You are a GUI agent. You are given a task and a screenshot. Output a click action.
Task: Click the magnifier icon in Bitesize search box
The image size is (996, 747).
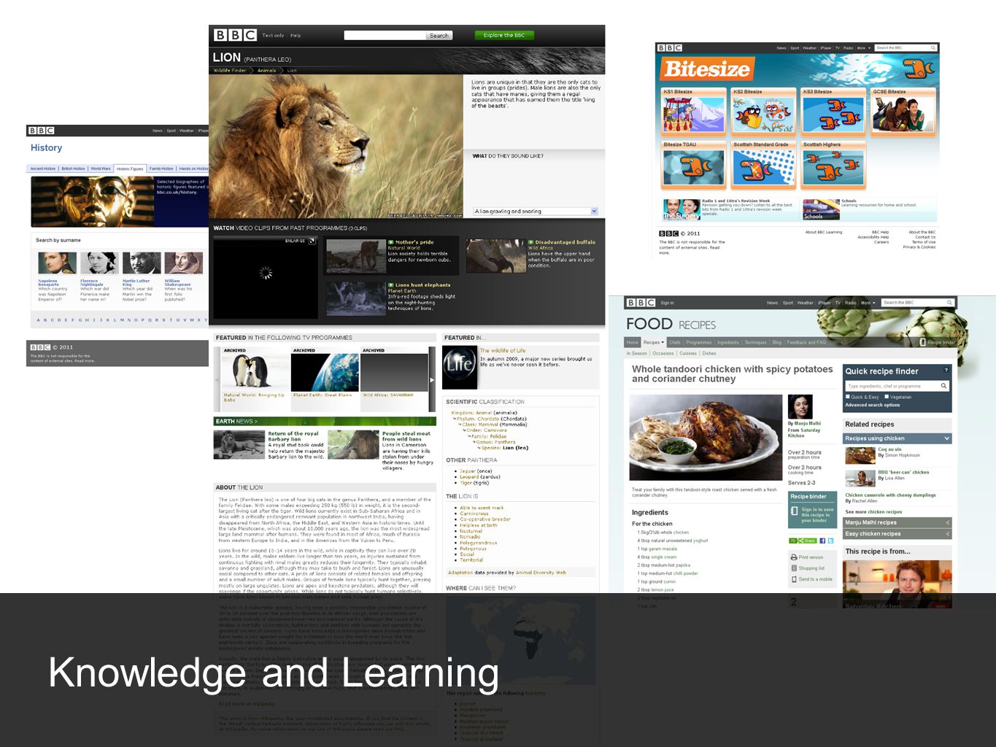(x=933, y=47)
